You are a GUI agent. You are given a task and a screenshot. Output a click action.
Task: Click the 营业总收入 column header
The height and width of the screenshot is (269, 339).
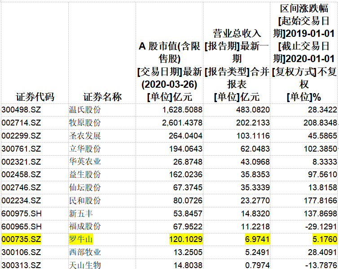237,53
